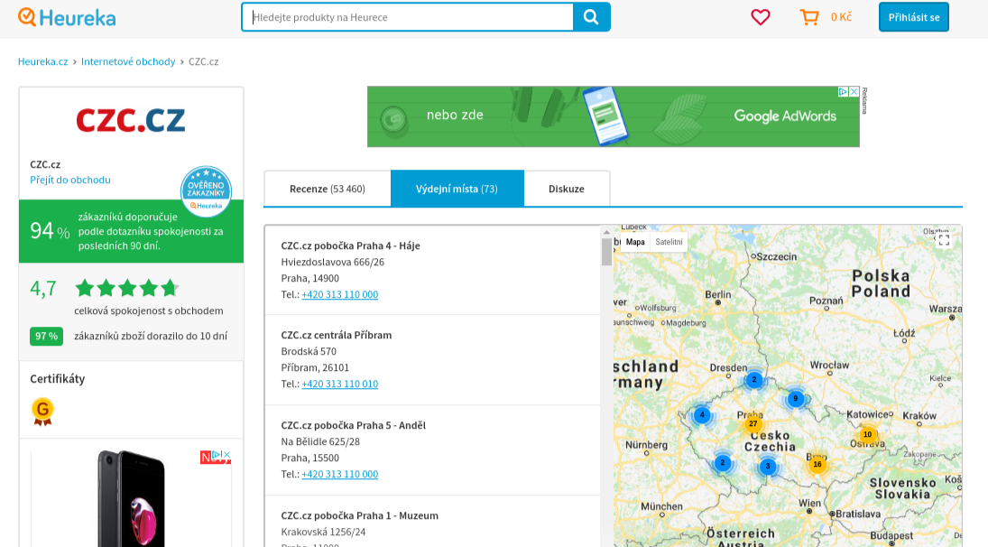
Task: Click the CZC.CZ shop logo
Action: click(131, 120)
